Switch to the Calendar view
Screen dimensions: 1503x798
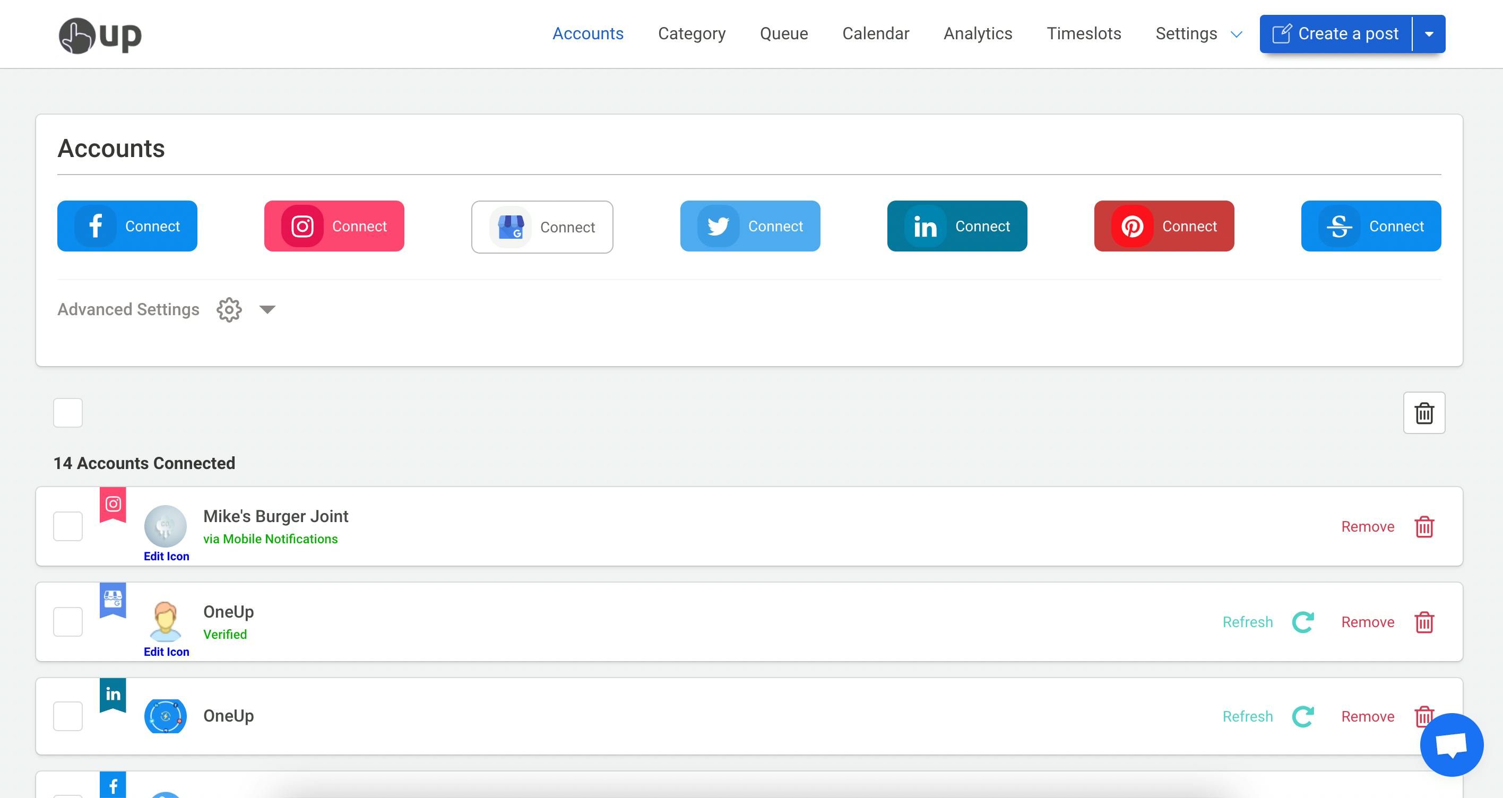tap(876, 34)
